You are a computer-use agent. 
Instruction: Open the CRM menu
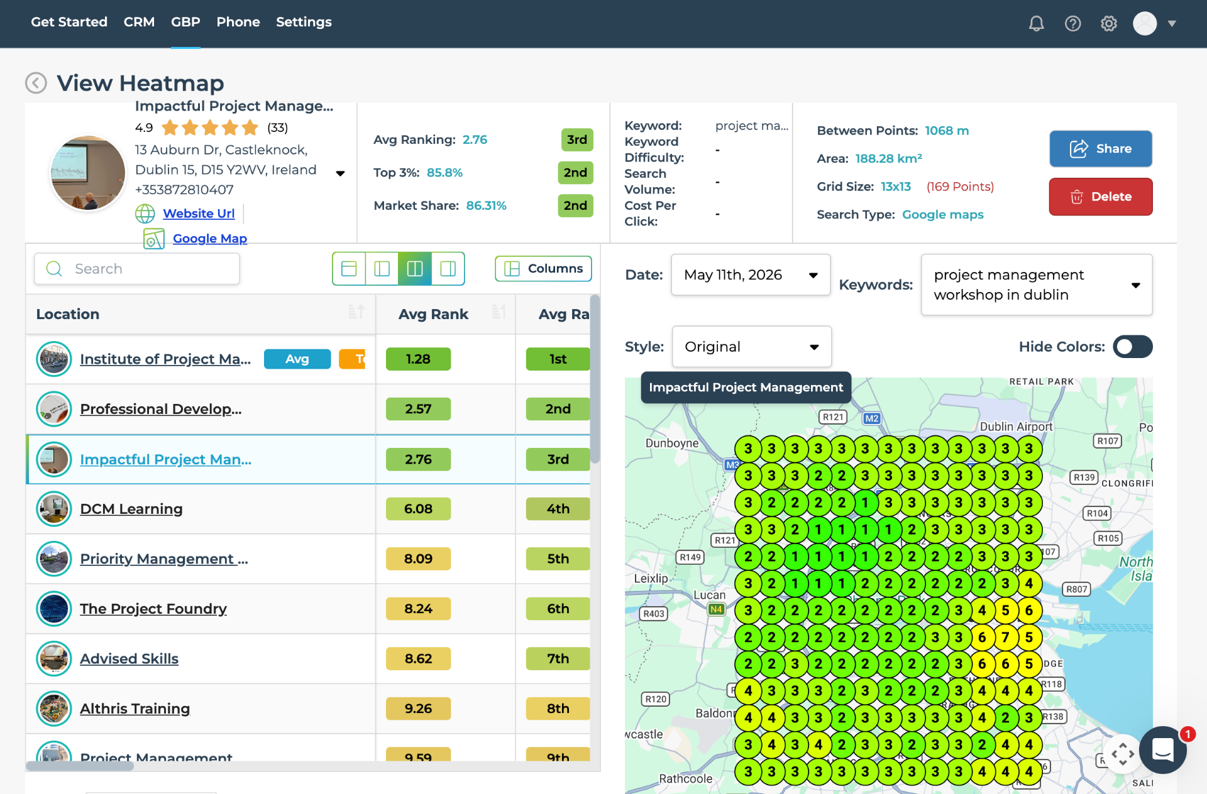[x=139, y=22]
